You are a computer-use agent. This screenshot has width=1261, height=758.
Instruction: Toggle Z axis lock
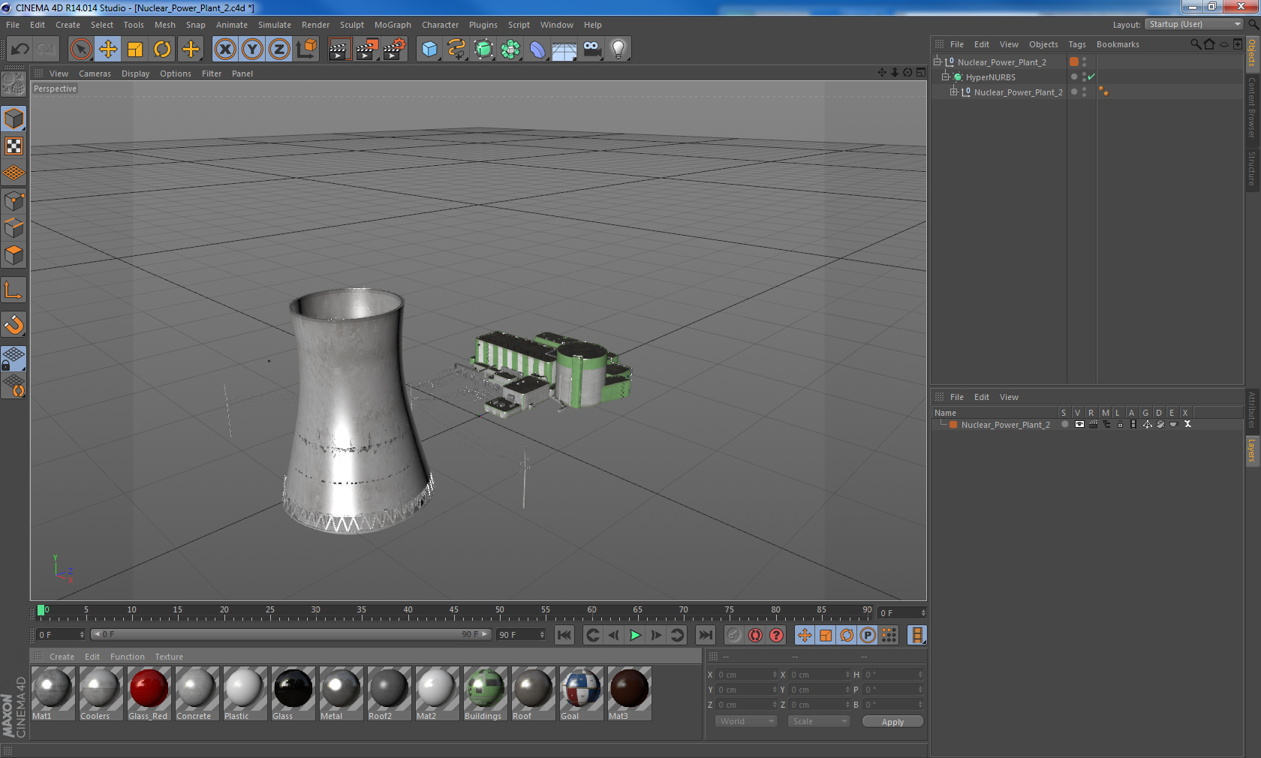click(x=279, y=50)
